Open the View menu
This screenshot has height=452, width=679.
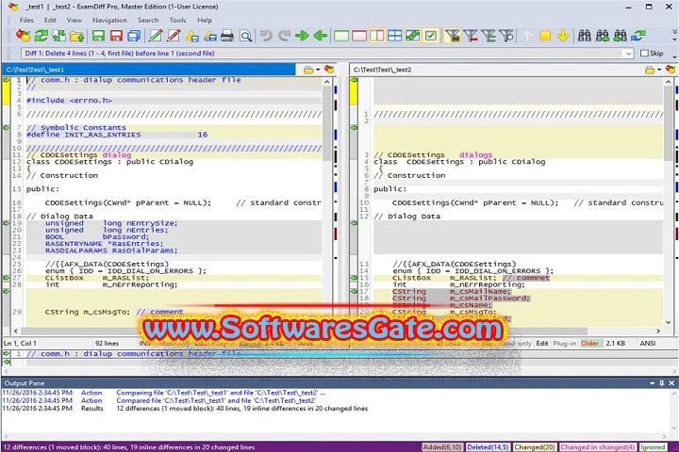pos(75,21)
